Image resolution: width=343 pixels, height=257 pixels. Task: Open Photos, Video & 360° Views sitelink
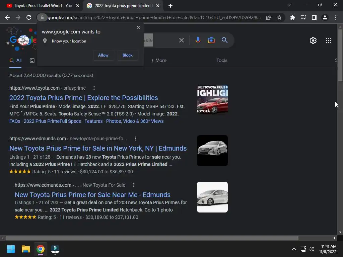135,121
